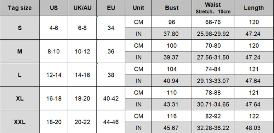
Task: Click the XXL tag size cell
Action: tap(20, 122)
